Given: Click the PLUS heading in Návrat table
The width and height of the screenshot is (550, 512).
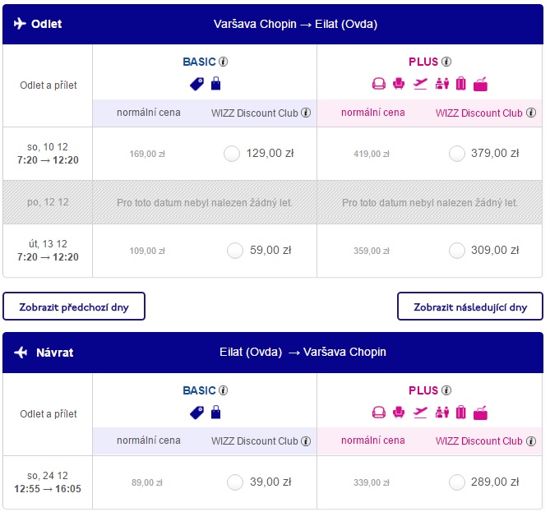Looking at the screenshot, I should tap(423, 390).
